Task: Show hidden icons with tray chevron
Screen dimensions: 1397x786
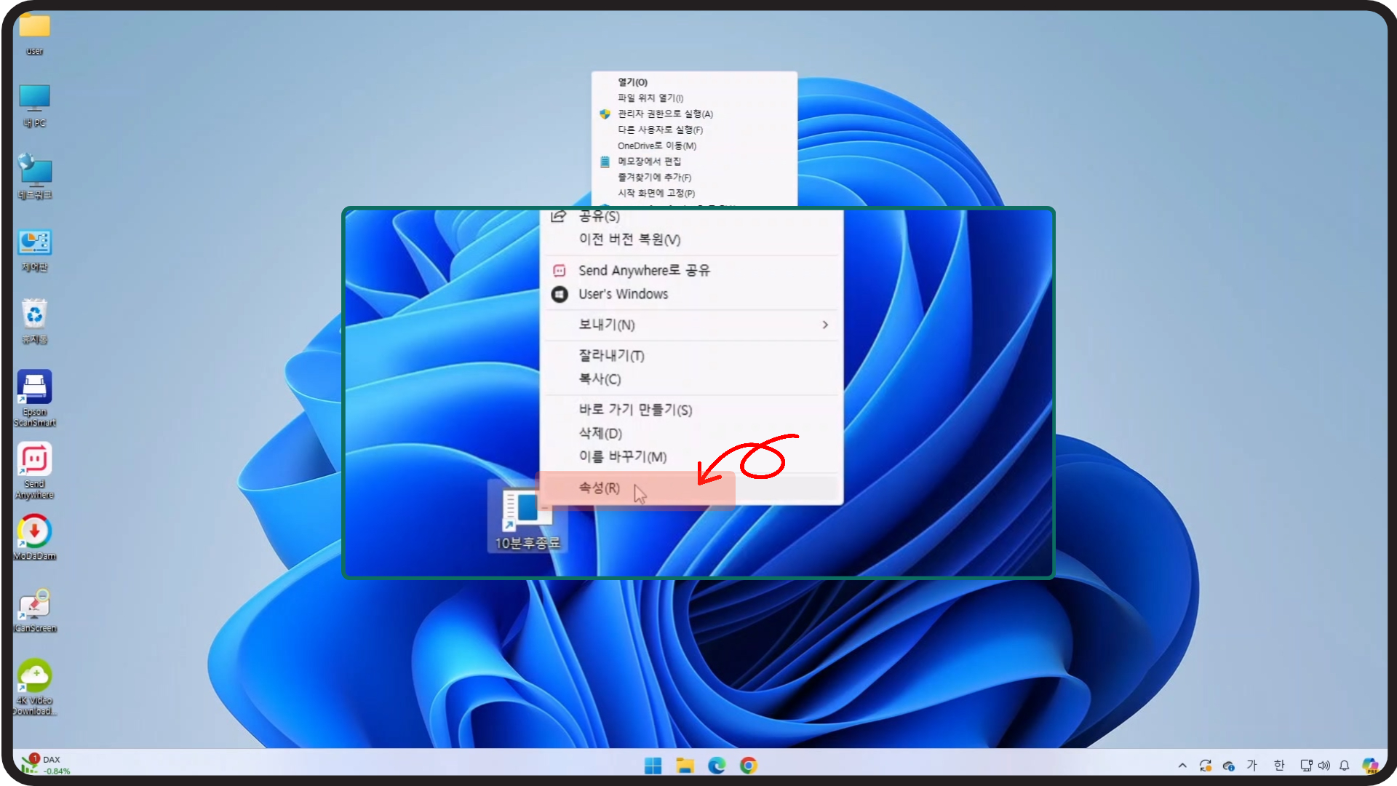Action: tap(1182, 766)
